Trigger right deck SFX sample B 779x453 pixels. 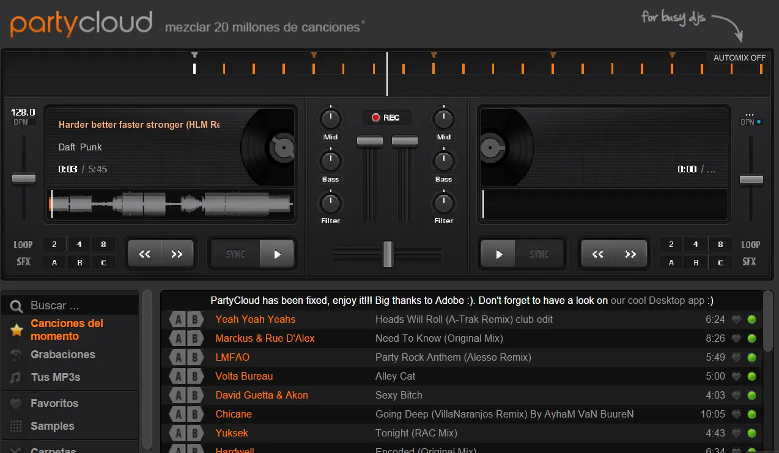click(x=696, y=262)
